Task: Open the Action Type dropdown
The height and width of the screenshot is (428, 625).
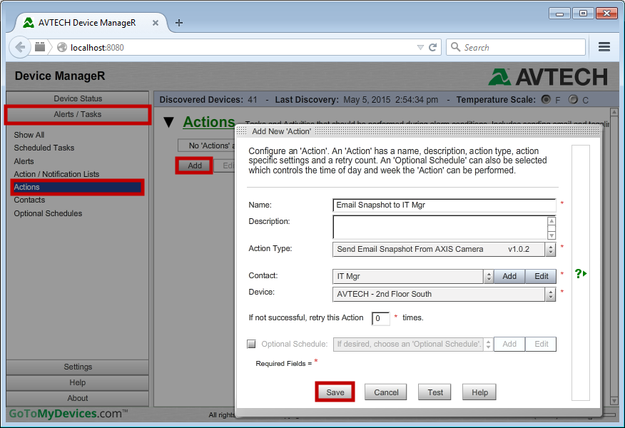Action: pos(548,249)
